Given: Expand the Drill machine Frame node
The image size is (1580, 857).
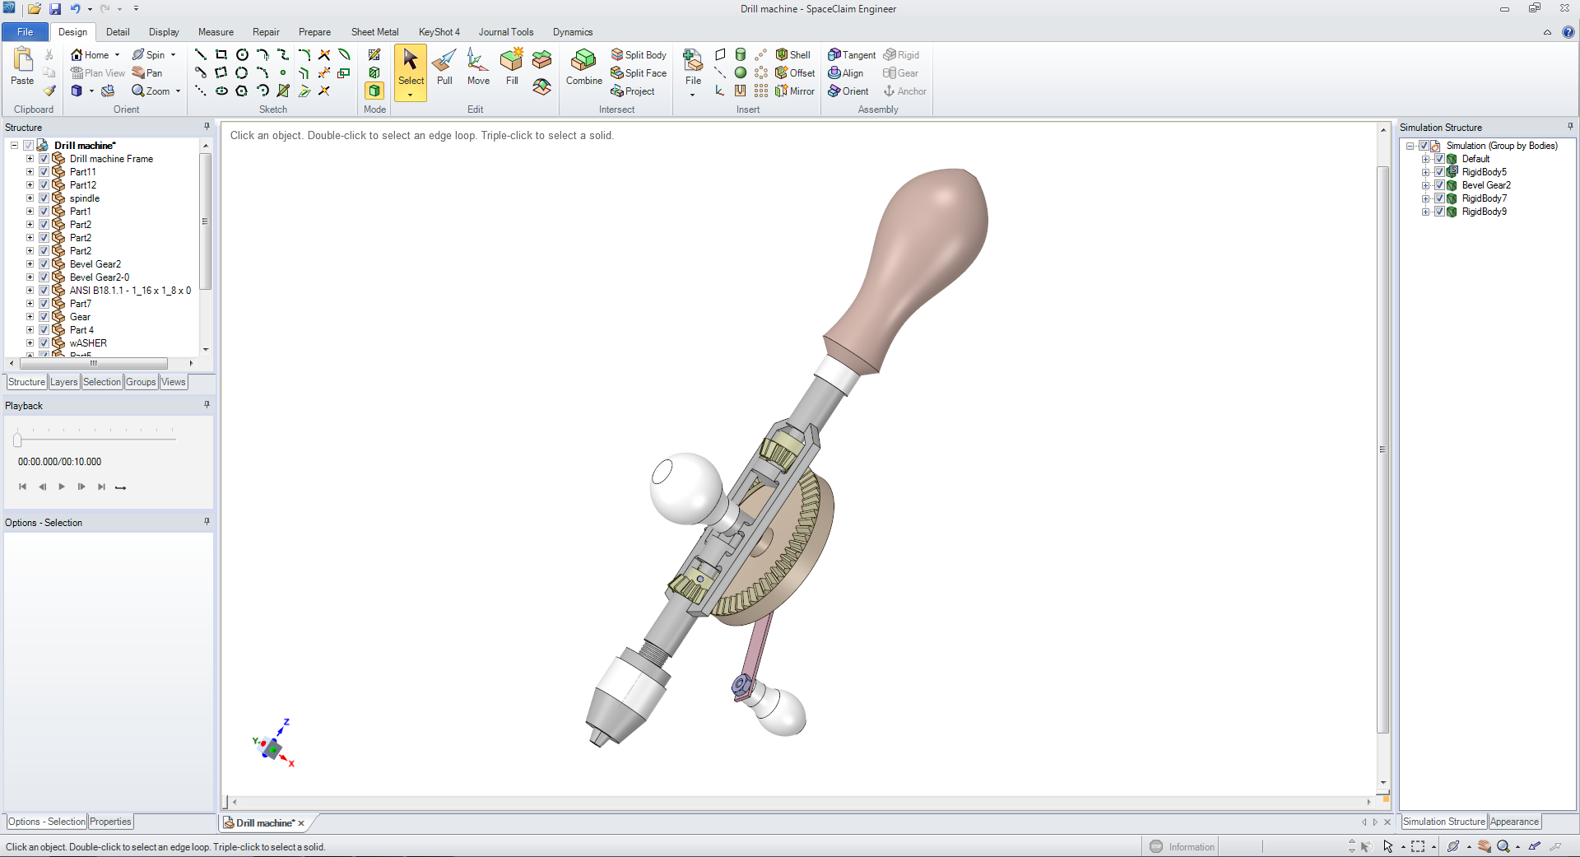Looking at the screenshot, I should pos(30,158).
